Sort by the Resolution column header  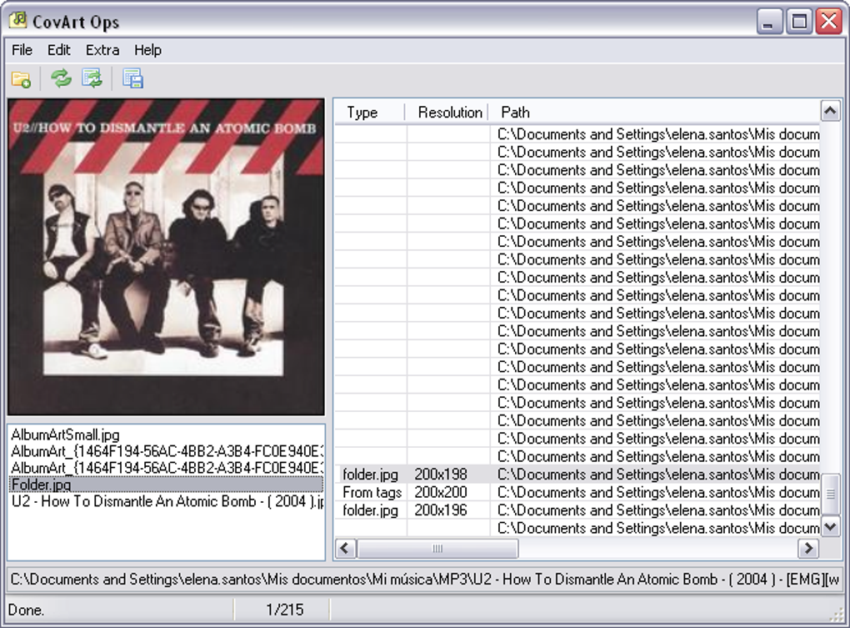pos(447,113)
